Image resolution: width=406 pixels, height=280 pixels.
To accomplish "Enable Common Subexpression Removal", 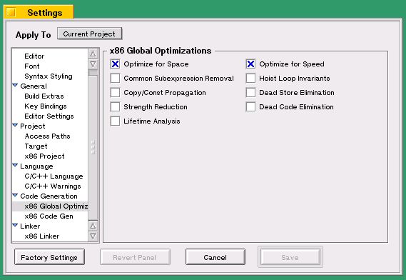I will click(115, 78).
